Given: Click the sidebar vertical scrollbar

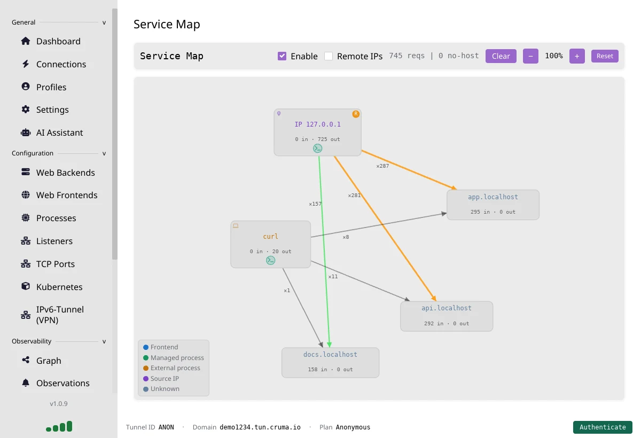Looking at the screenshot, I should coord(115,134).
